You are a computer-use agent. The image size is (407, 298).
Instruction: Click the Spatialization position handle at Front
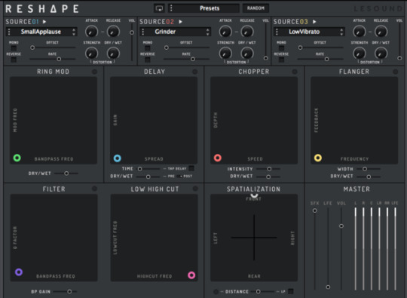254,195
